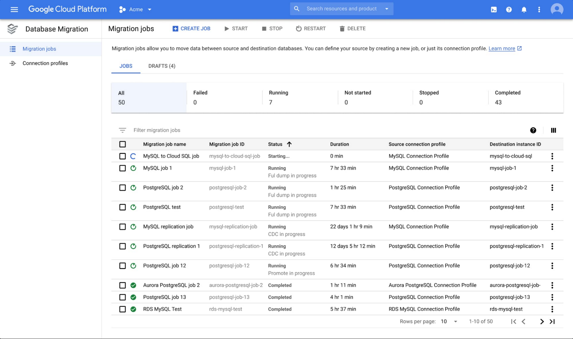The width and height of the screenshot is (573, 339).
Task: Click the filter migration jobs icon
Action: tap(122, 130)
